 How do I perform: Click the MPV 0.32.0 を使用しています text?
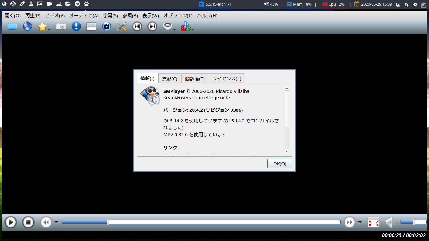(x=195, y=134)
